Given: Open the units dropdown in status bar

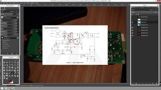Looking at the screenshot, I should [x=9, y=85].
